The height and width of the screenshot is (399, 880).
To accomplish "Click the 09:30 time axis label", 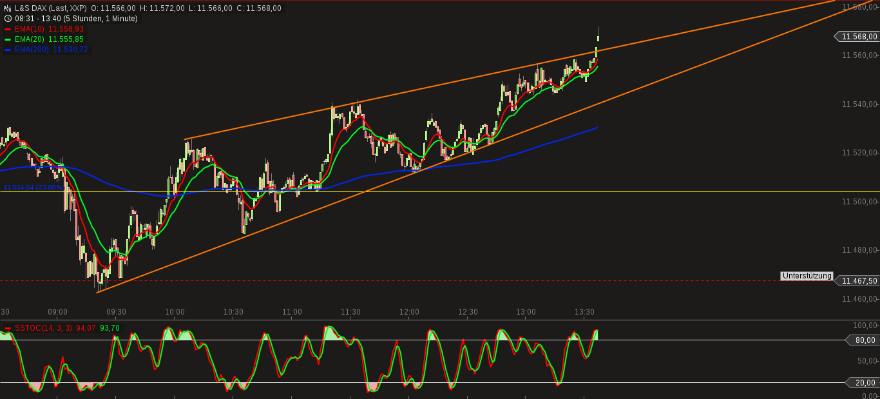I will 116,312.
